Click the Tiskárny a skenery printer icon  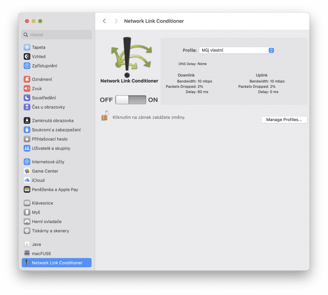27,231
